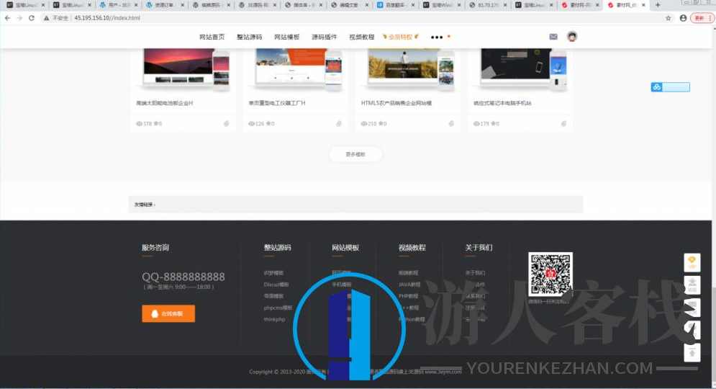Open the 视频教程 footer heading
The height and width of the screenshot is (389, 716).
[x=412, y=247]
